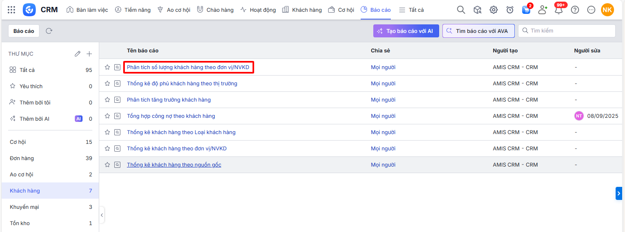Star the Tổng hợp công nợ theo khách hàng report
The image size is (625, 232).
[107, 116]
